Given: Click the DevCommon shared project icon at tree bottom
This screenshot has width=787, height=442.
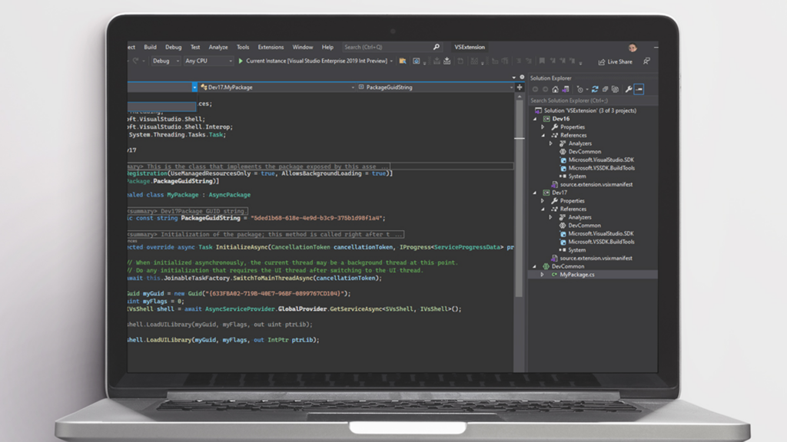Looking at the screenshot, I should [x=546, y=266].
